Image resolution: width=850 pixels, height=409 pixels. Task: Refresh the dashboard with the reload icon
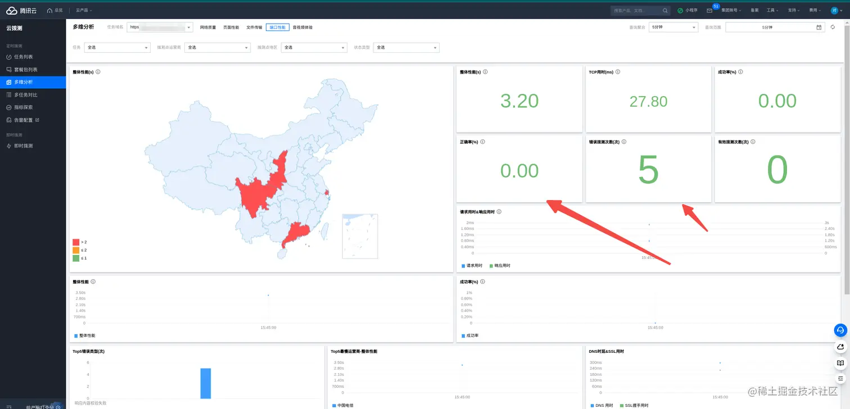pos(833,27)
